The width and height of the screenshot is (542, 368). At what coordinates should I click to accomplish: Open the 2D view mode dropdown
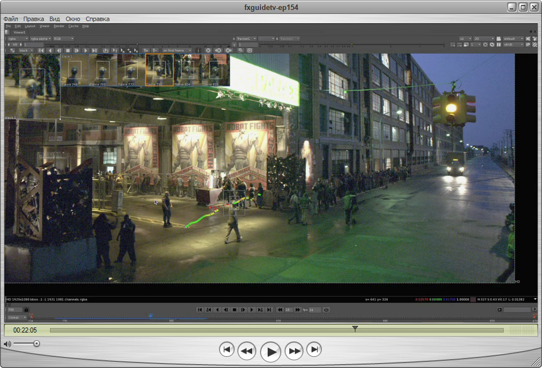click(x=484, y=39)
